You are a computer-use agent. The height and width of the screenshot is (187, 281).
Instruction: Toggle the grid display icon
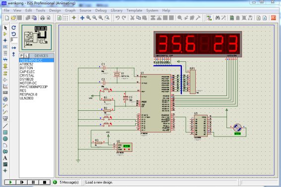point(66,18)
